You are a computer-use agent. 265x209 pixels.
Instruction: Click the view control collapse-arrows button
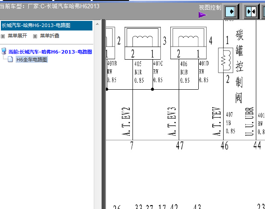click(251, 12)
